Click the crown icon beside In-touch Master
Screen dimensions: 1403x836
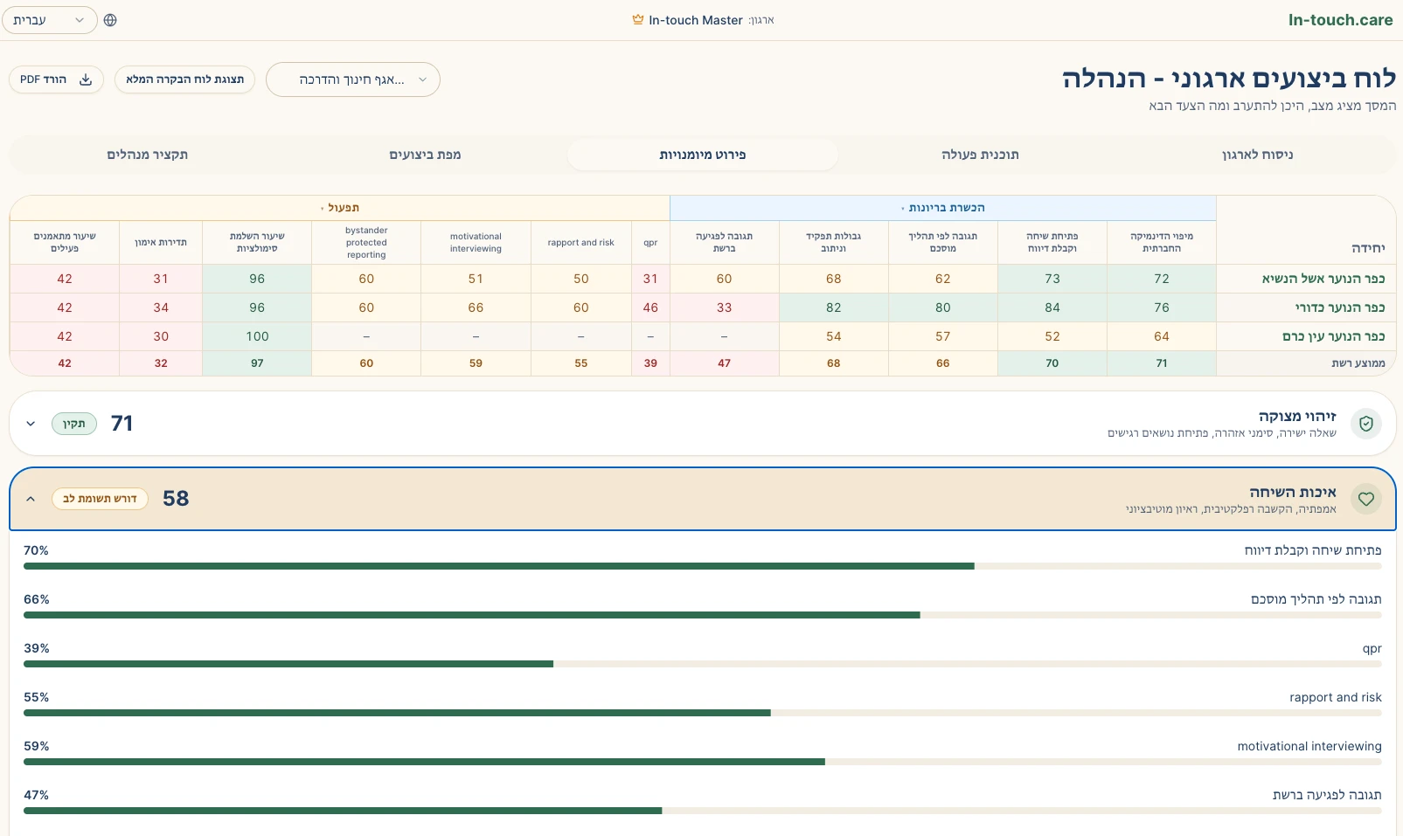click(638, 20)
